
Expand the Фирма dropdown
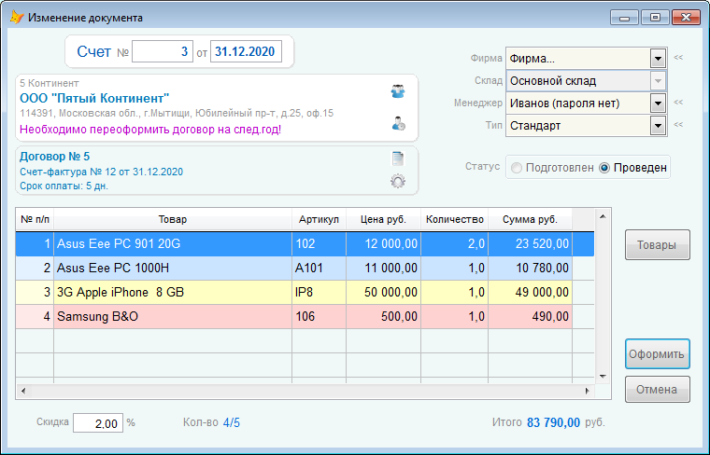tap(658, 59)
